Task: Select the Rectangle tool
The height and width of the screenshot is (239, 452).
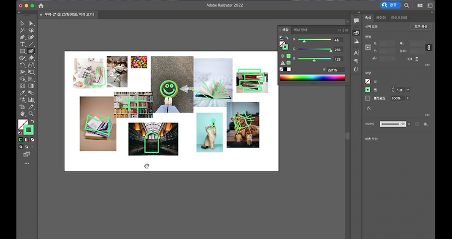Action: (22, 51)
